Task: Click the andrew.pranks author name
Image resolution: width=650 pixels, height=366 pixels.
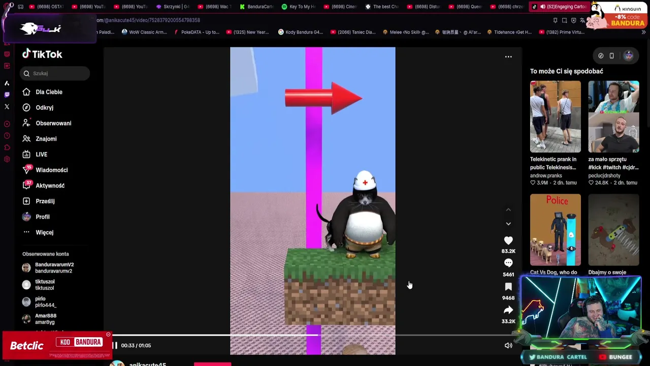Action: pyautogui.click(x=546, y=175)
